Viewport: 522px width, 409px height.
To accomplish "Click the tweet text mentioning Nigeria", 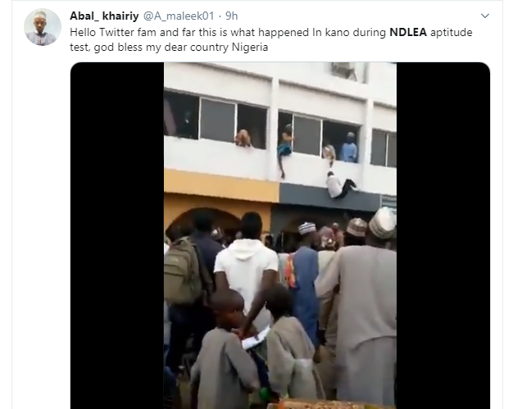I will coord(271,39).
